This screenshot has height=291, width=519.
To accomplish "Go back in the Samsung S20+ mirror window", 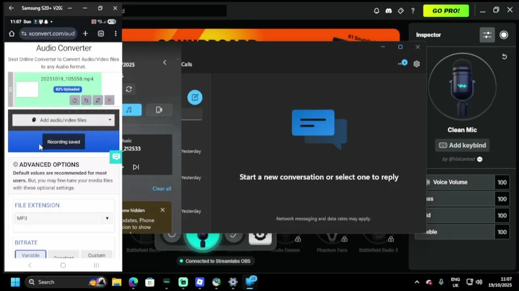I will pyautogui.click(x=11, y=8).
